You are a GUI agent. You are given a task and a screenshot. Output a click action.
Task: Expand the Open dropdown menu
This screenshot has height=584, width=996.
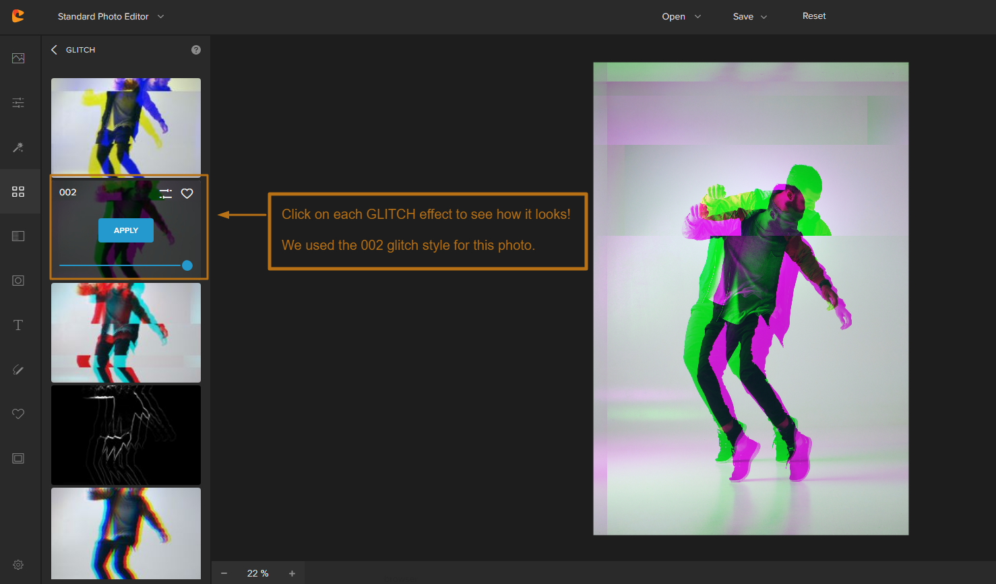(681, 17)
